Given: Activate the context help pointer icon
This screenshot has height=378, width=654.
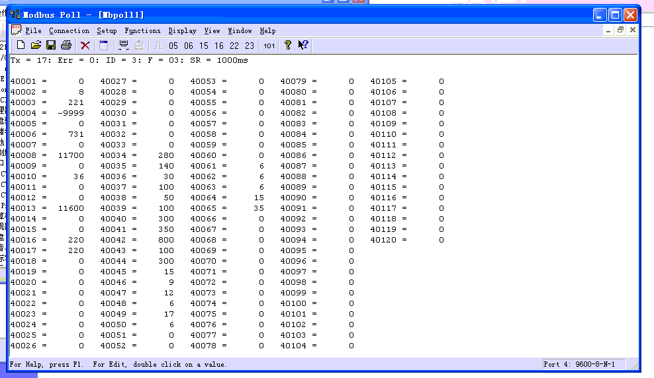Looking at the screenshot, I should pyautogui.click(x=303, y=46).
